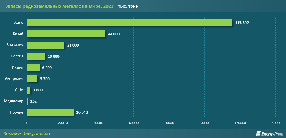The height and width of the screenshot is (138, 286).
Task: Click the chart title text
Action: (59, 6)
